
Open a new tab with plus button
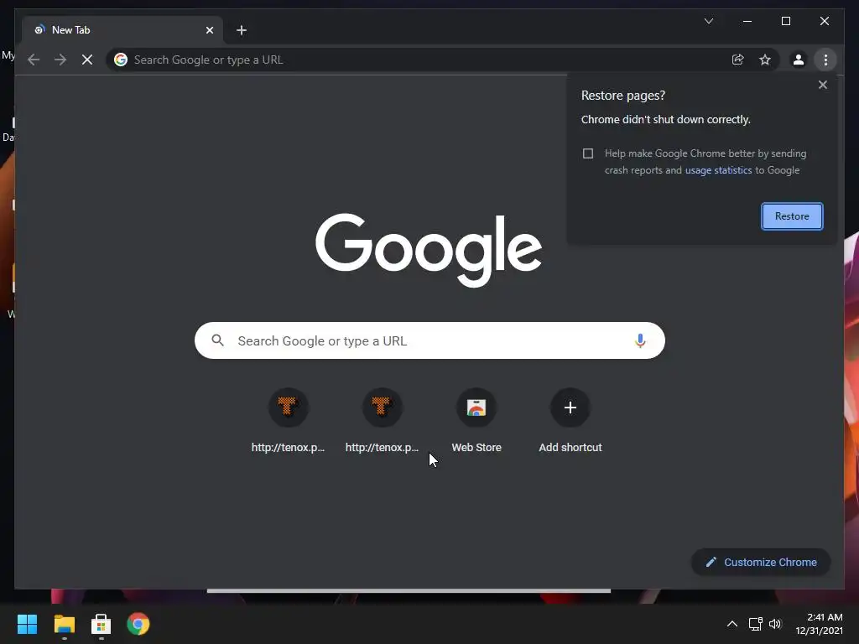tap(242, 30)
